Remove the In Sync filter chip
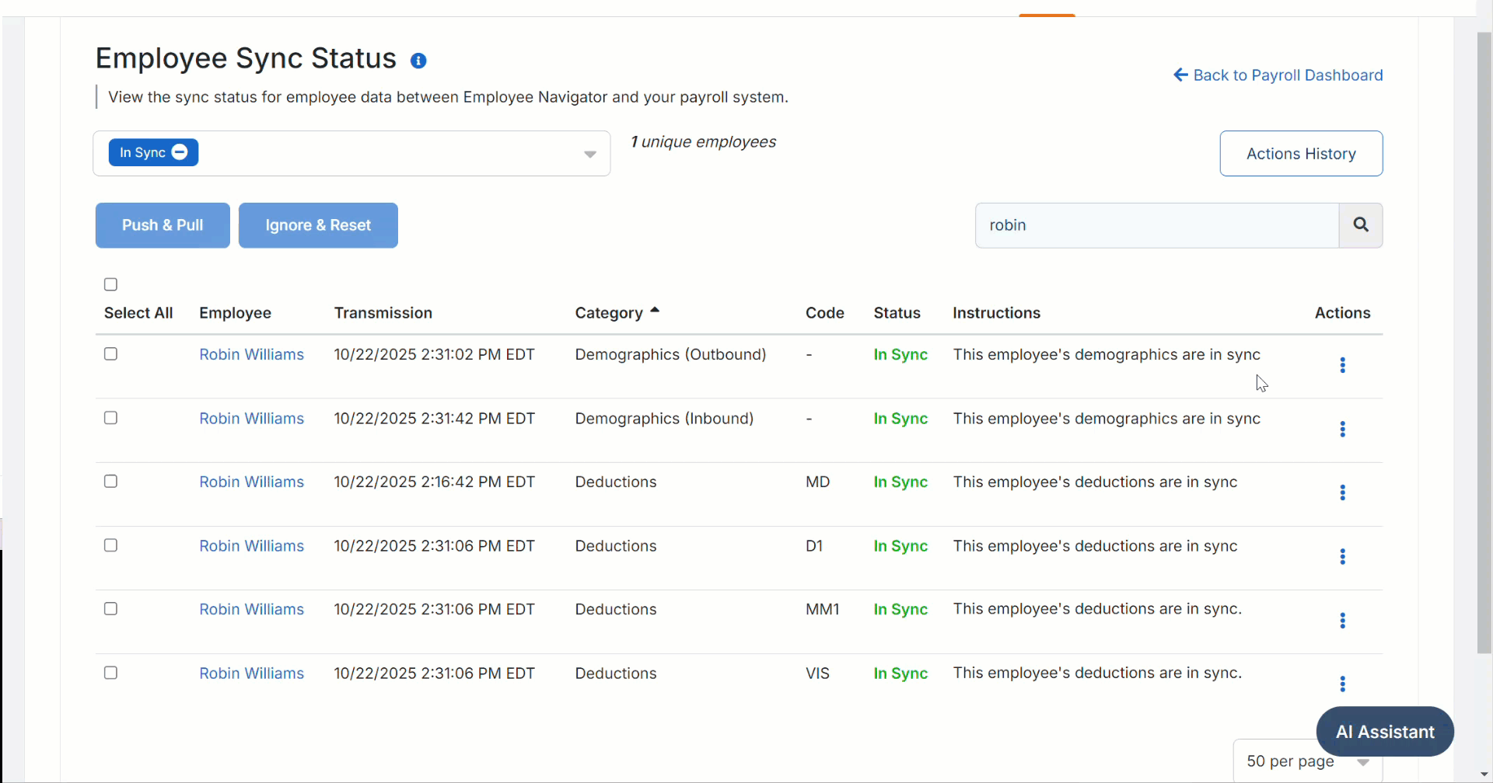 (x=180, y=152)
